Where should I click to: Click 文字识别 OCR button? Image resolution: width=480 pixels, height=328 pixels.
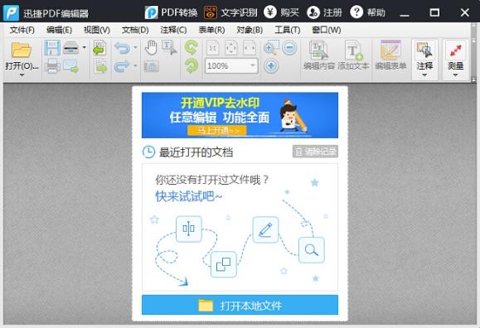230,12
